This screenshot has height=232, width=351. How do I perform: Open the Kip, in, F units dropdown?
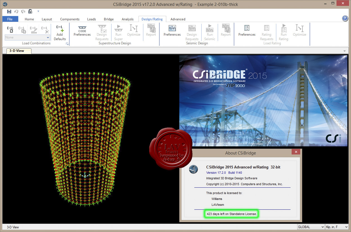click(337, 227)
